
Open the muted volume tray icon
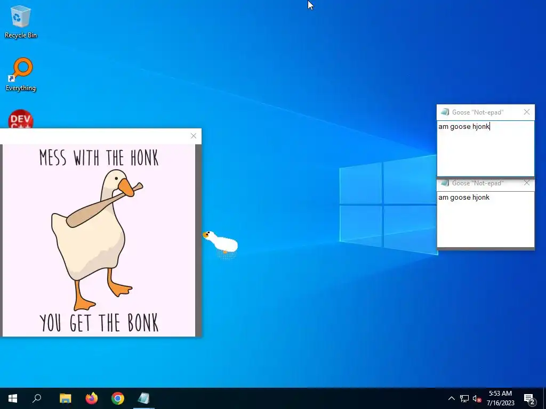[477, 398]
